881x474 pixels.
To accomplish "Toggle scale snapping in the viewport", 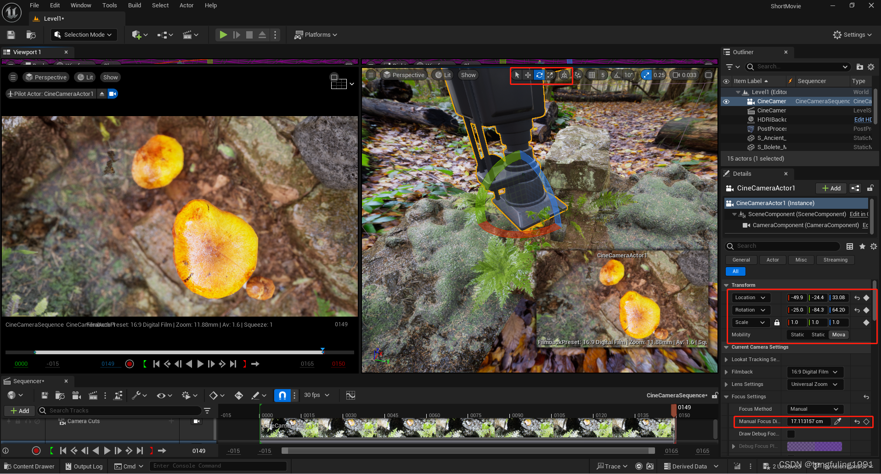I will (646, 75).
